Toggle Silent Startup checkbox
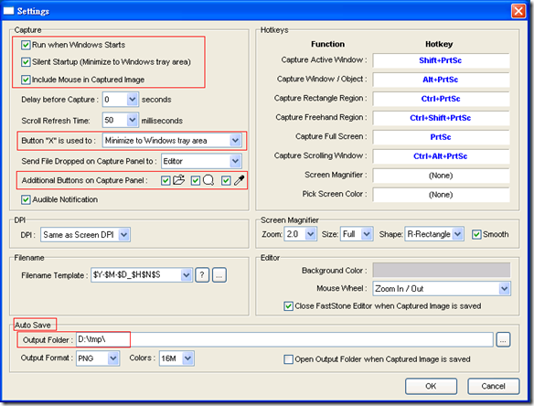This screenshot has height=406, width=534. coord(26,62)
